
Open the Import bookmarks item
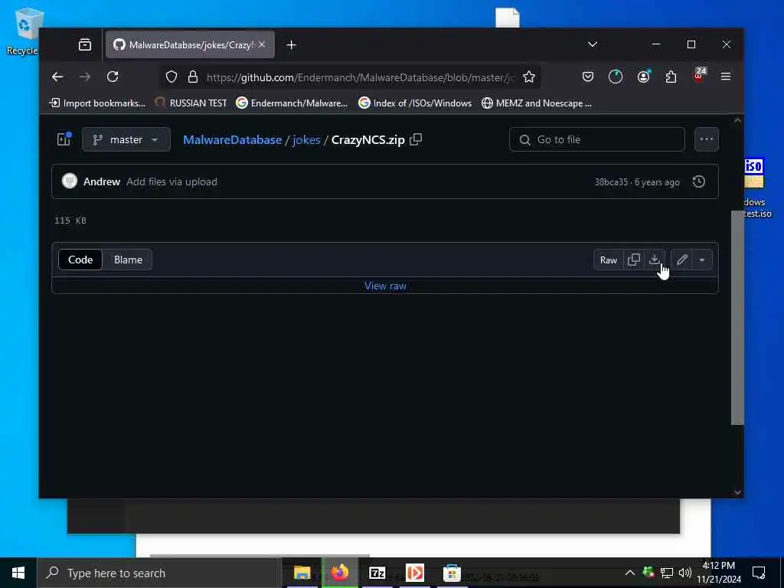[97, 103]
